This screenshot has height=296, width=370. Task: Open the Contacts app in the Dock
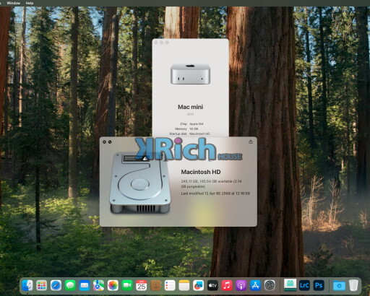coord(155,286)
